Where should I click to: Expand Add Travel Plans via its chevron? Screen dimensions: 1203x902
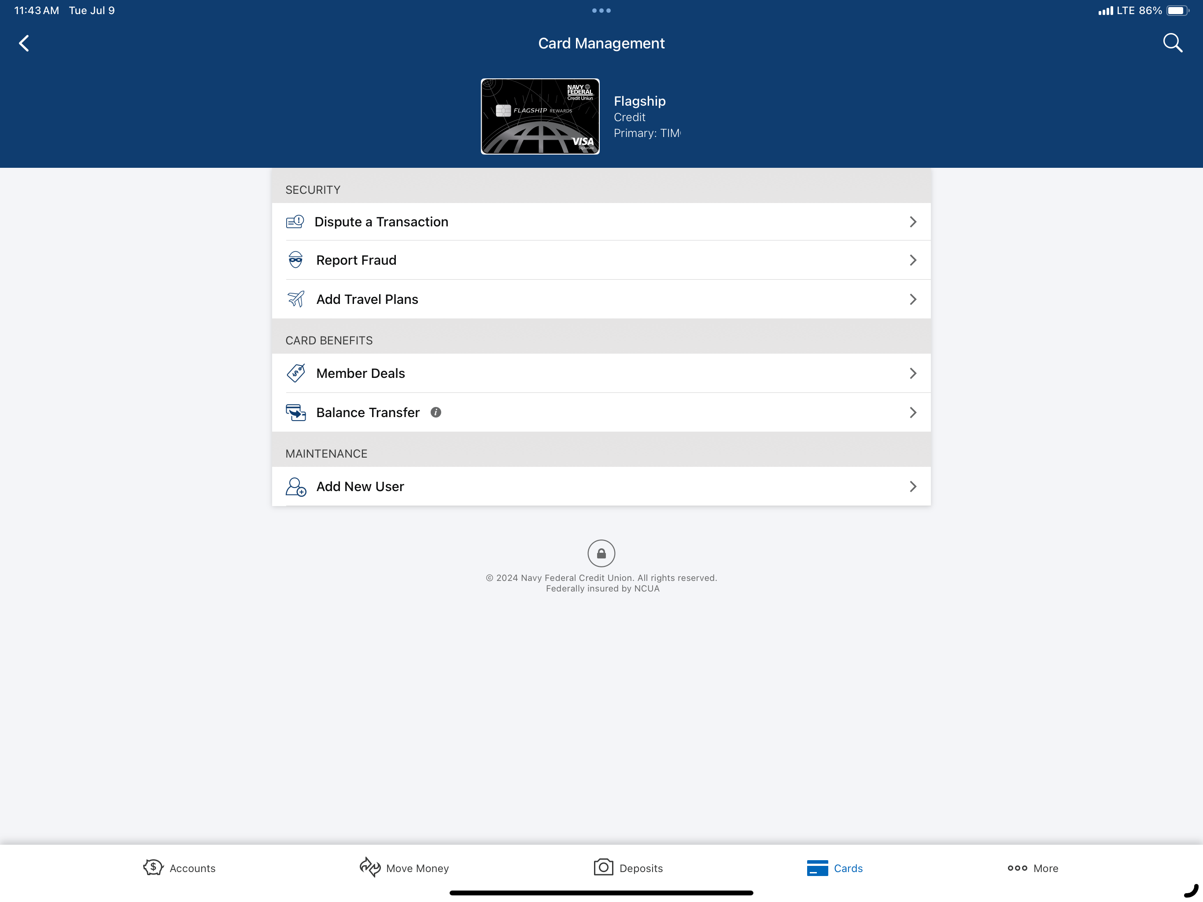[912, 299]
